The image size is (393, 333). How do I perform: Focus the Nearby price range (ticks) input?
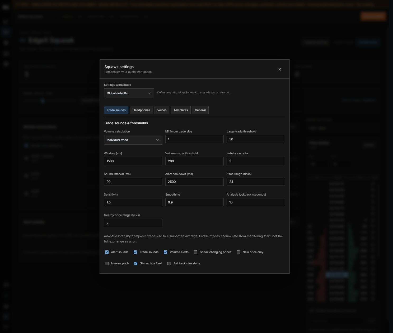(133, 223)
